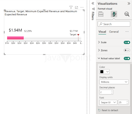
Task: Click the pink revenue progress bar
Action: click(x=15, y=38)
